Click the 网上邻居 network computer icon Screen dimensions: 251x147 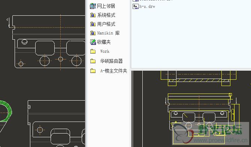pos(93,6)
